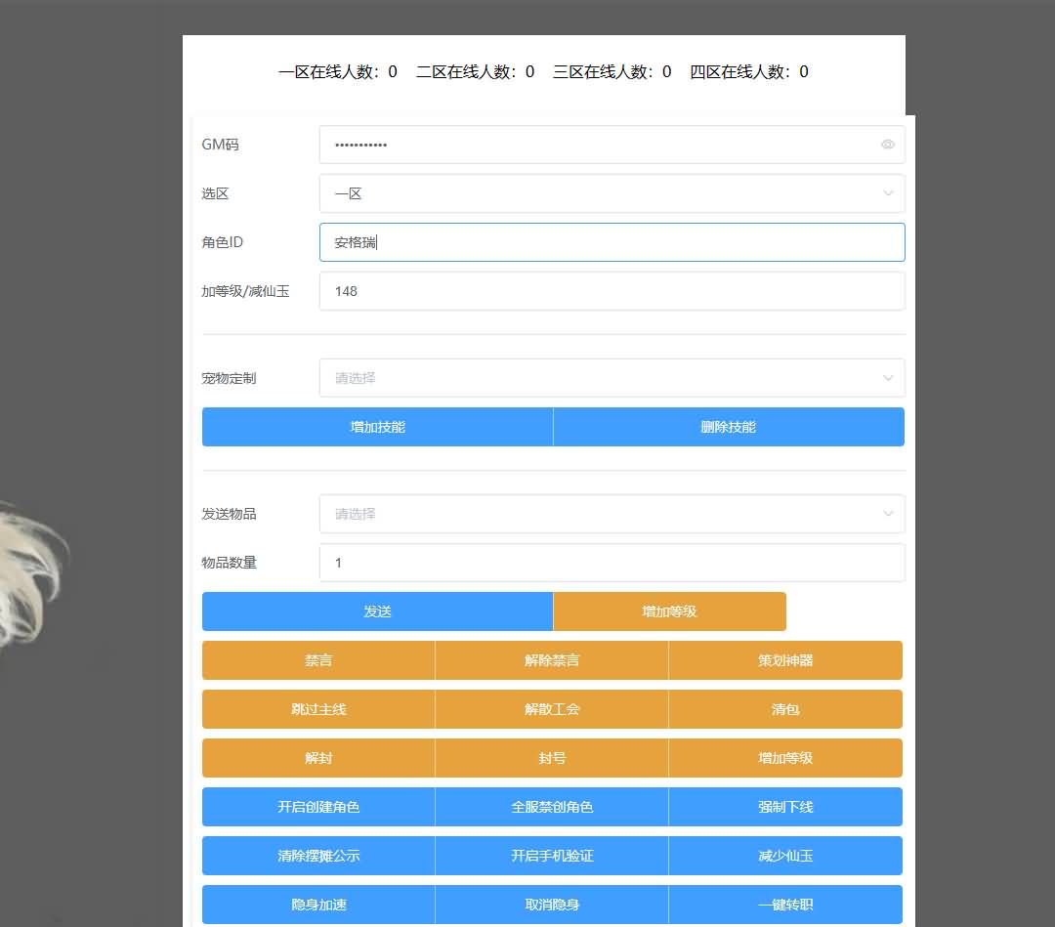The width and height of the screenshot is (1055, 927).
Task: Select the 加等级/减仙玉 value field
Action: coord(611,291)
